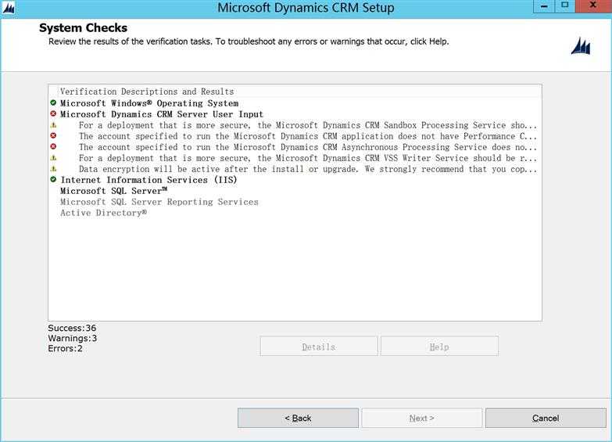The height and width of the screenshot is (442, 612).
Task: Click the Next button
Action: coord(422,419)
